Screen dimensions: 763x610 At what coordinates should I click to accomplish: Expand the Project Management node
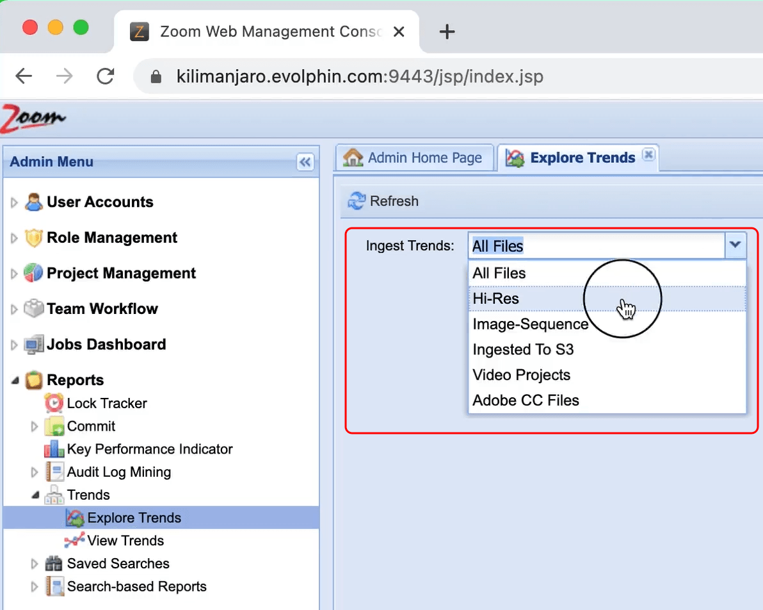(14, 274)
